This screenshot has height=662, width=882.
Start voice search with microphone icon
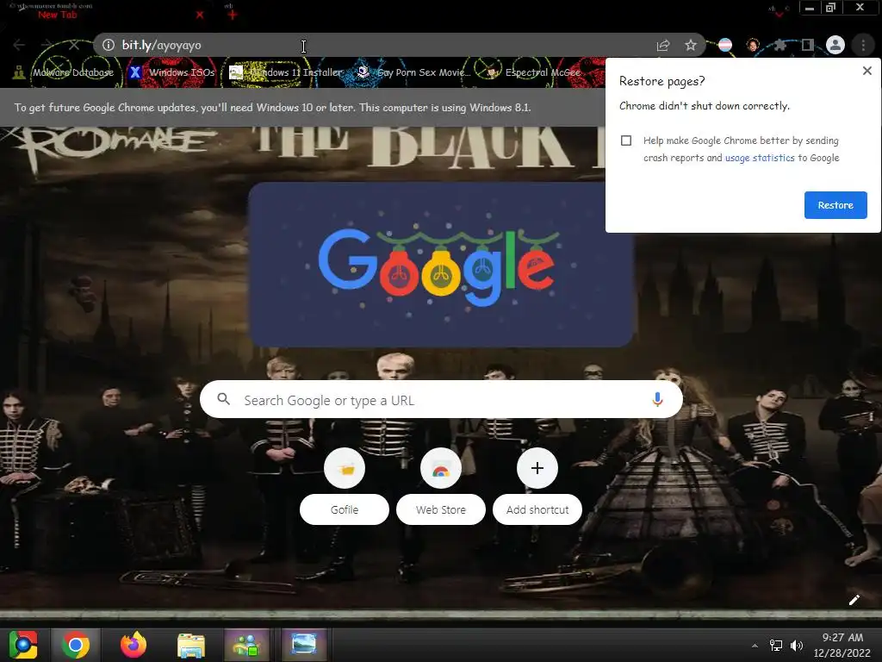pos(657,400)
